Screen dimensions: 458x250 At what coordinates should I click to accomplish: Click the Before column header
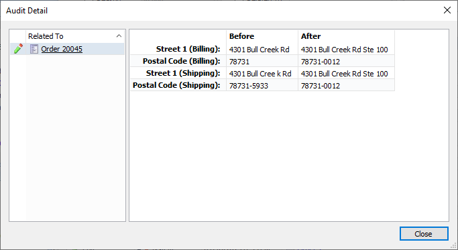click(241, 36)
